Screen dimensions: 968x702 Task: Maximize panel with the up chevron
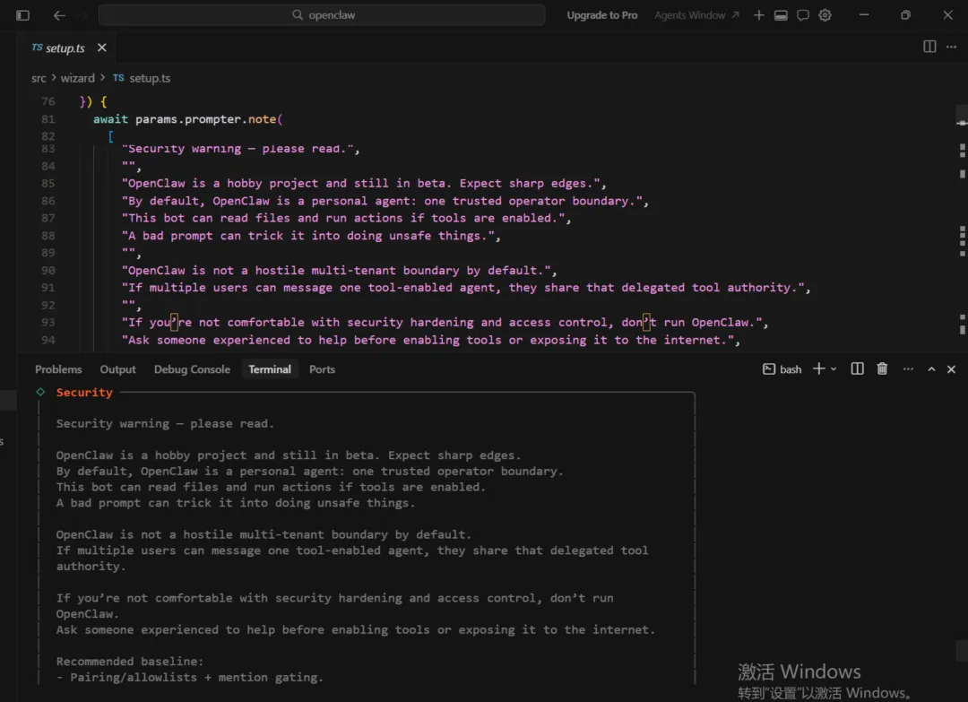click(931, 369)
